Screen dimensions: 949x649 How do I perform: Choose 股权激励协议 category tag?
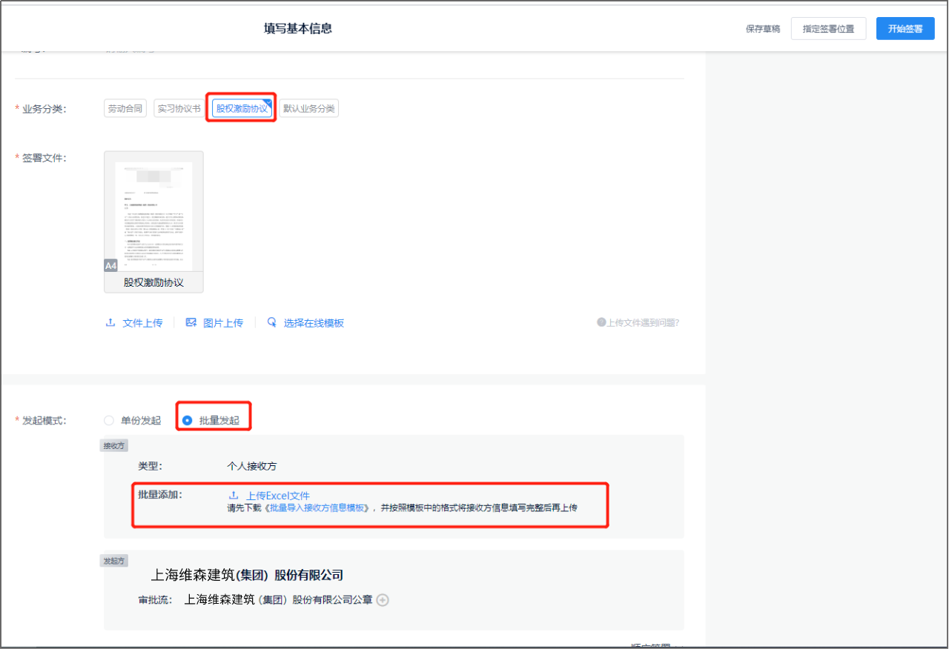point(242,108)
